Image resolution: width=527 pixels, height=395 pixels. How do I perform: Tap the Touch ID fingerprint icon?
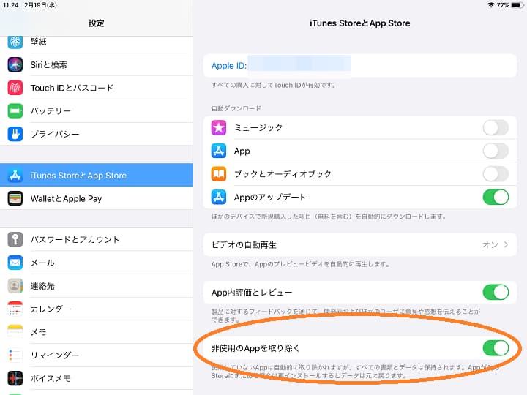[15, 88]
